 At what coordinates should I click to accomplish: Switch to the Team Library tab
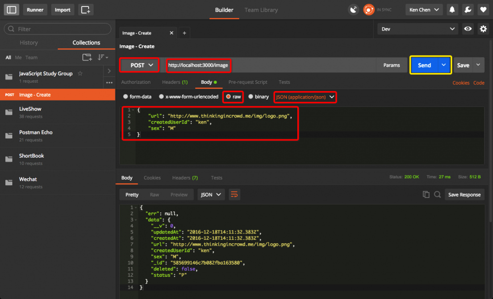pos(261,9)
